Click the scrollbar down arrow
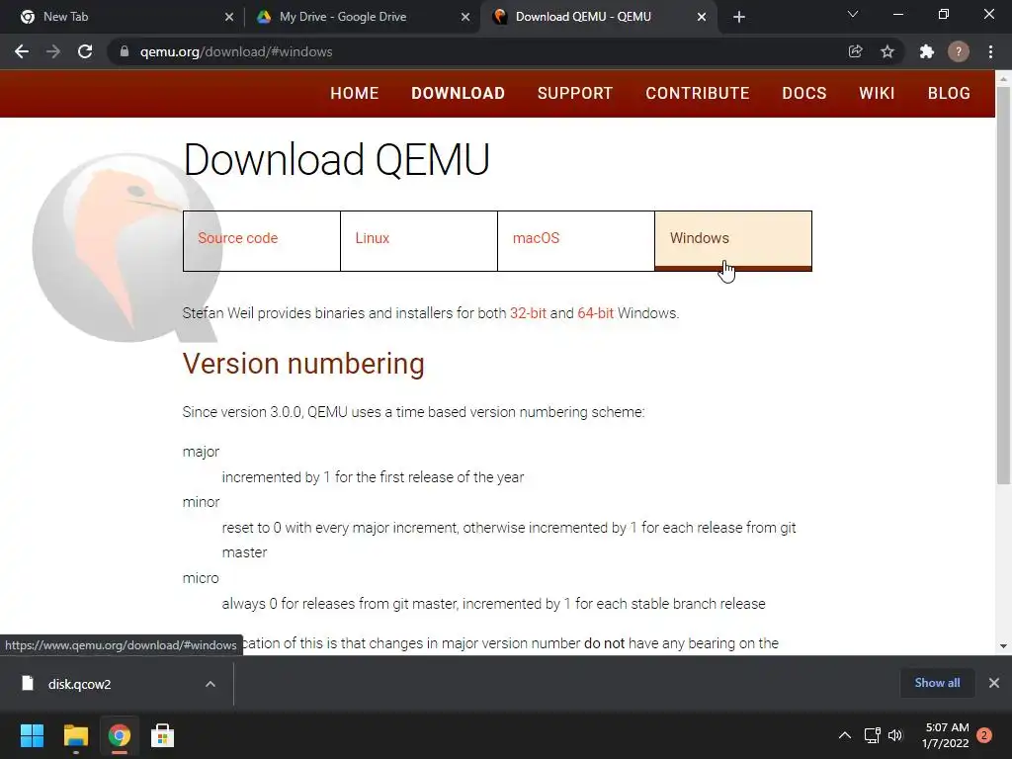 click(1003, 646)
